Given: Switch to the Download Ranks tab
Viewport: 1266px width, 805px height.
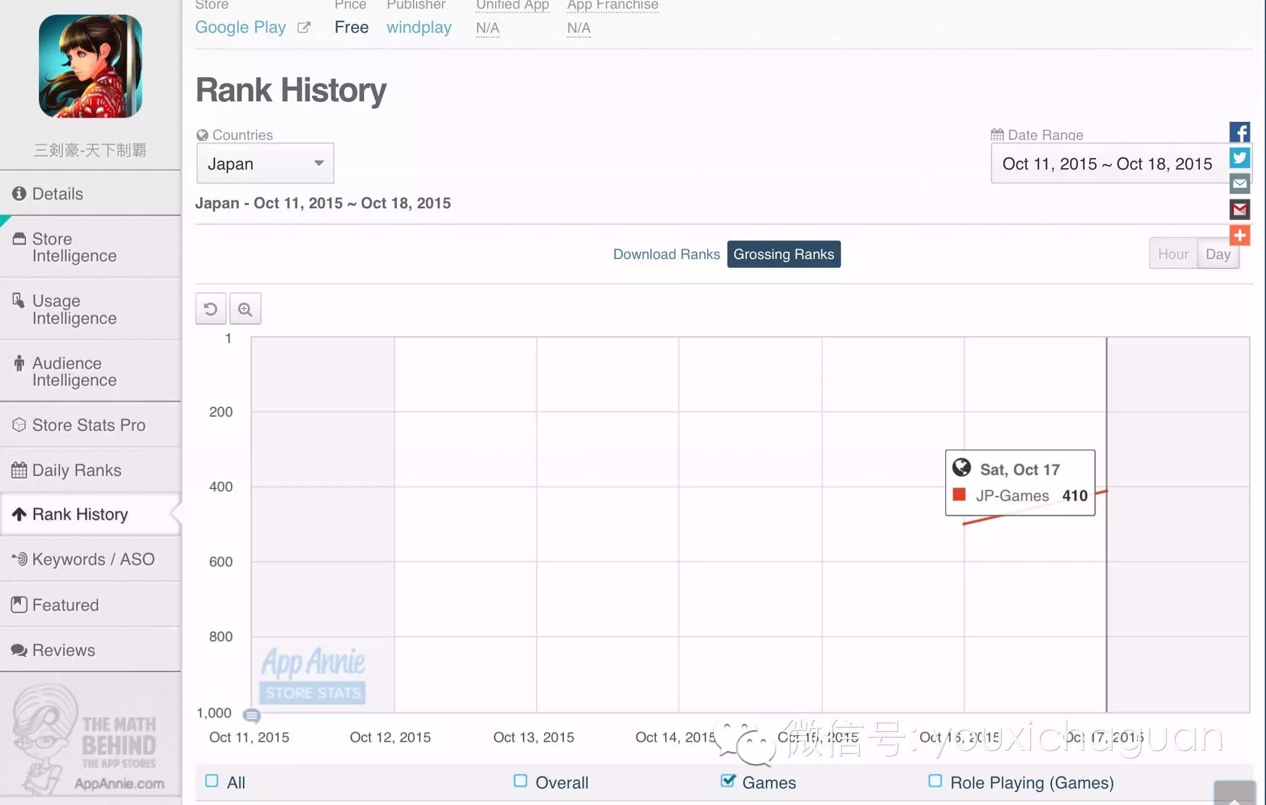Looking at the screenshot, I should tap(666, 254).
